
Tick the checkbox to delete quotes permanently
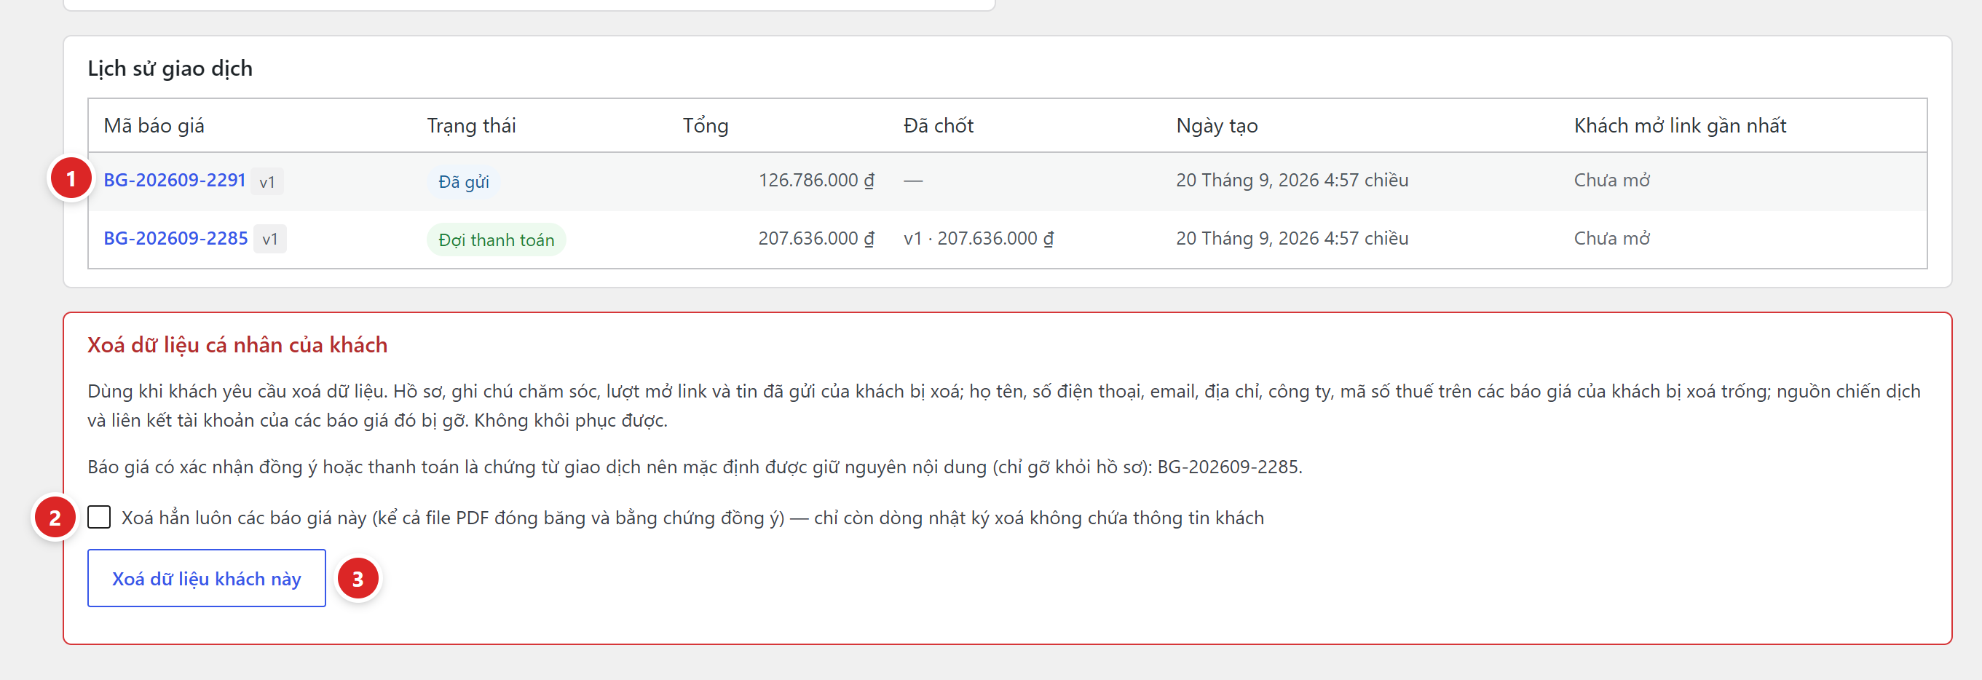(99, 517)
